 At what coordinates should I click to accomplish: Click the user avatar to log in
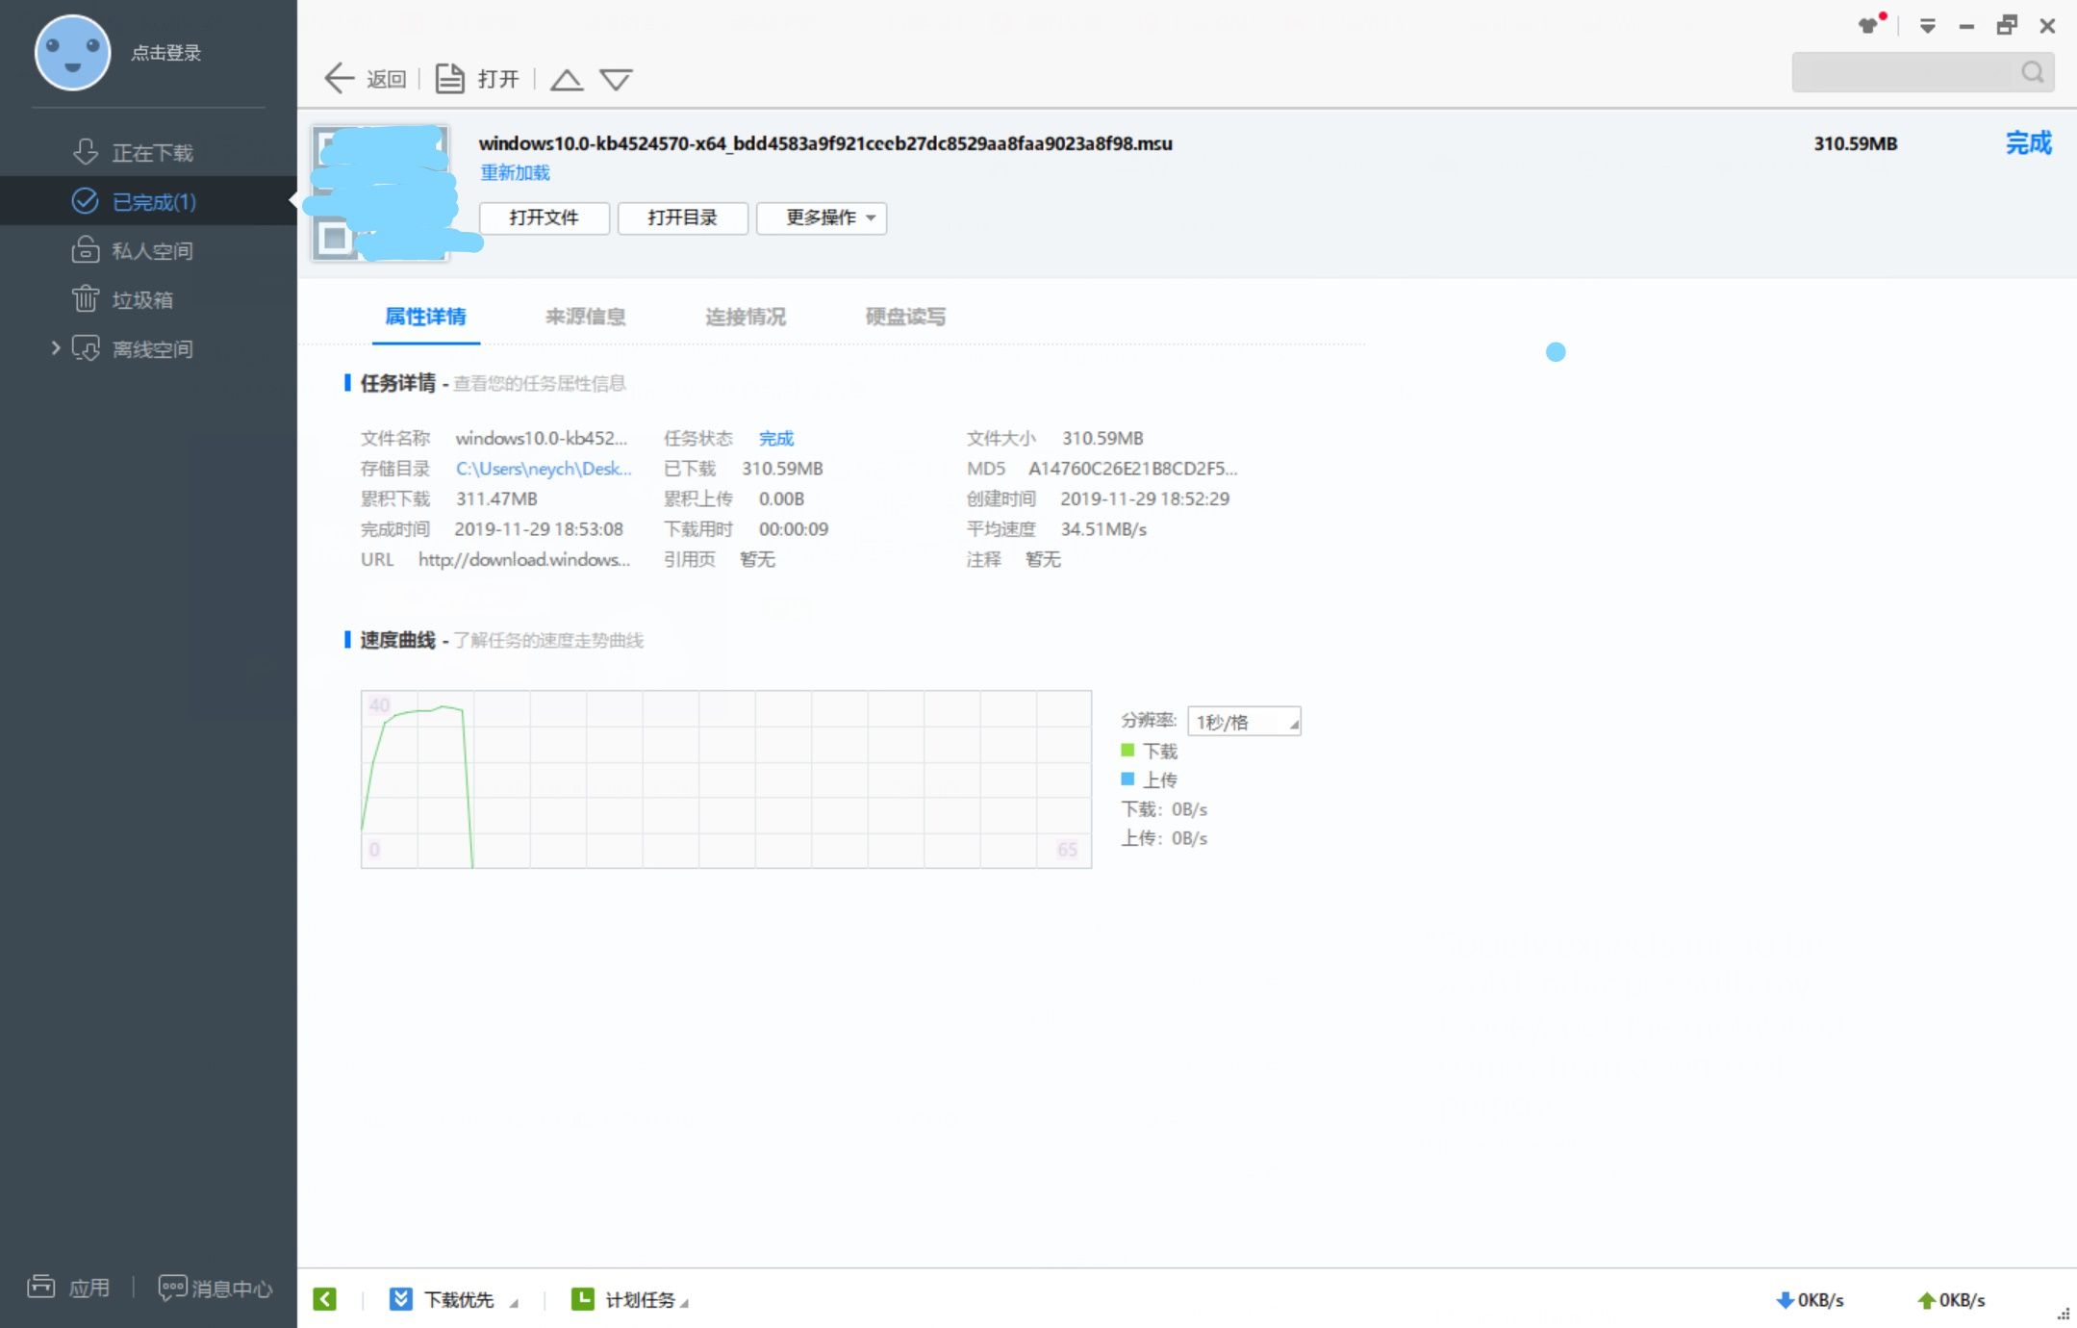(x=72, y=53)
